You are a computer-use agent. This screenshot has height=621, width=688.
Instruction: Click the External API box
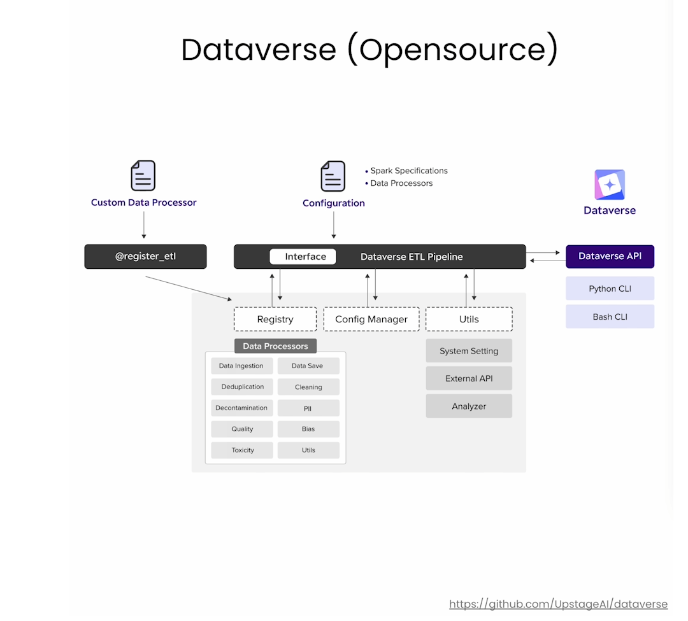click(469, 378)
